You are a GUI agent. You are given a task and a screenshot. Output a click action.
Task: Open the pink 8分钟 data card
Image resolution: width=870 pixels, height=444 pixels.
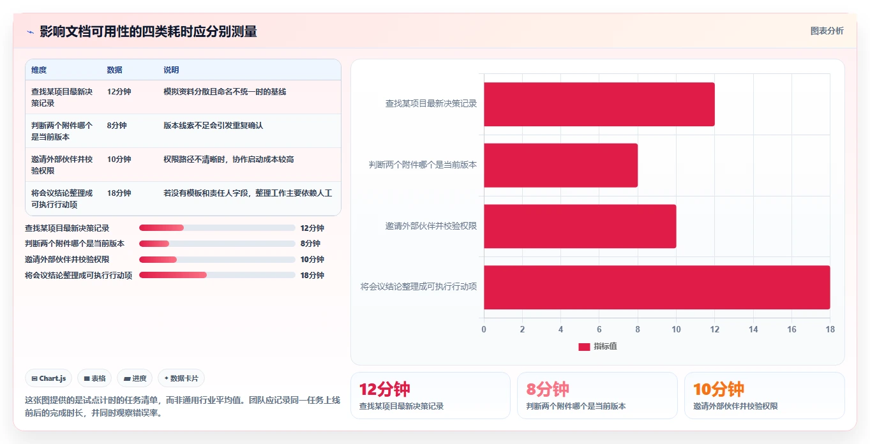597,396
